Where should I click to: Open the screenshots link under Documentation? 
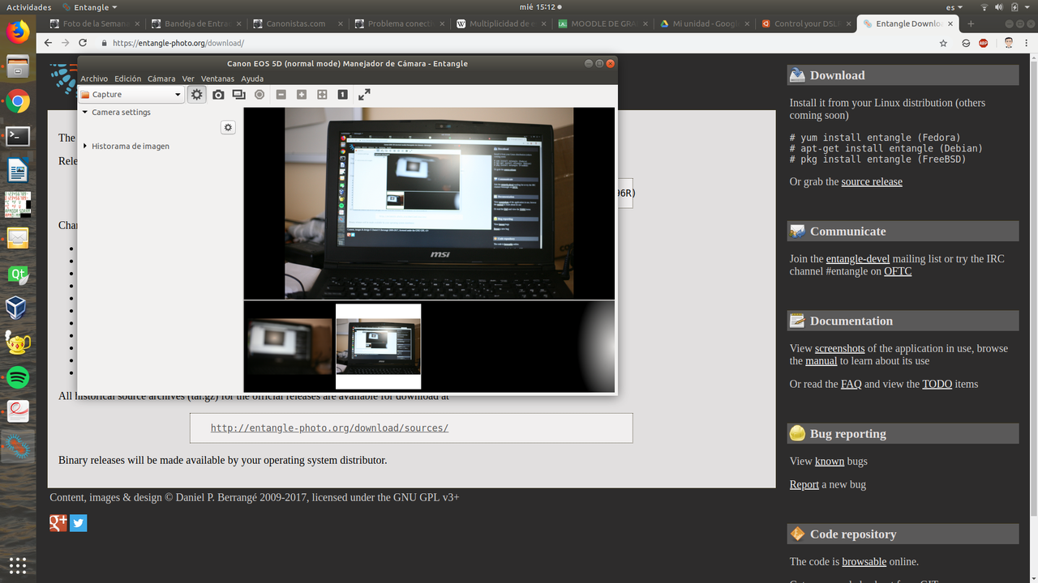840,348
